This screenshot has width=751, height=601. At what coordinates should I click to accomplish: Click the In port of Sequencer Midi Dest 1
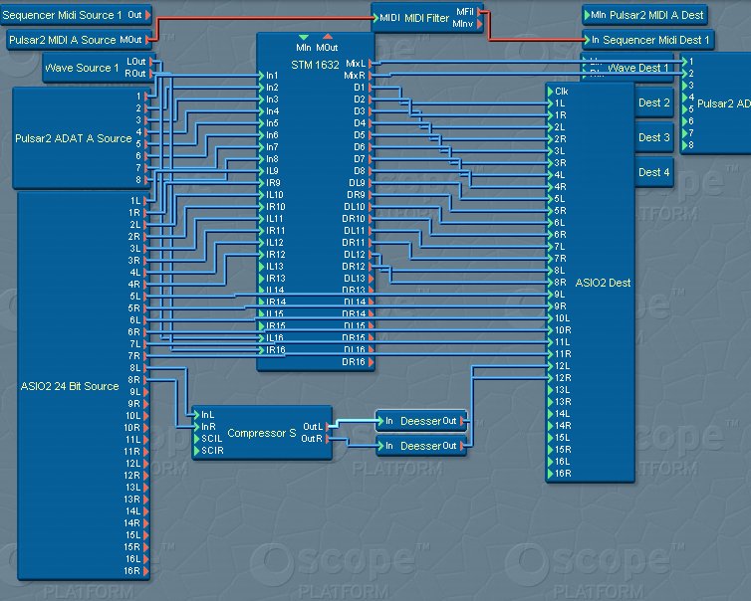coord(587,40)
